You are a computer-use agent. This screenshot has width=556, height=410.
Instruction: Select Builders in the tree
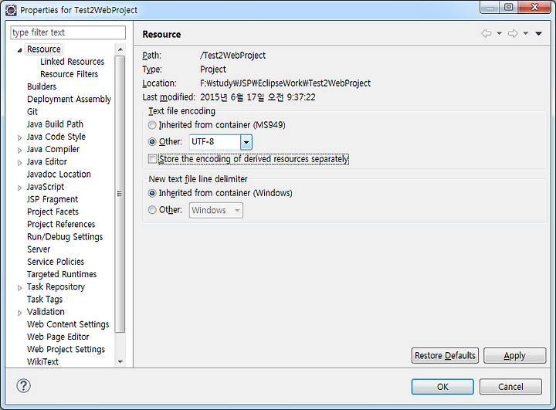tap(42, 86)
